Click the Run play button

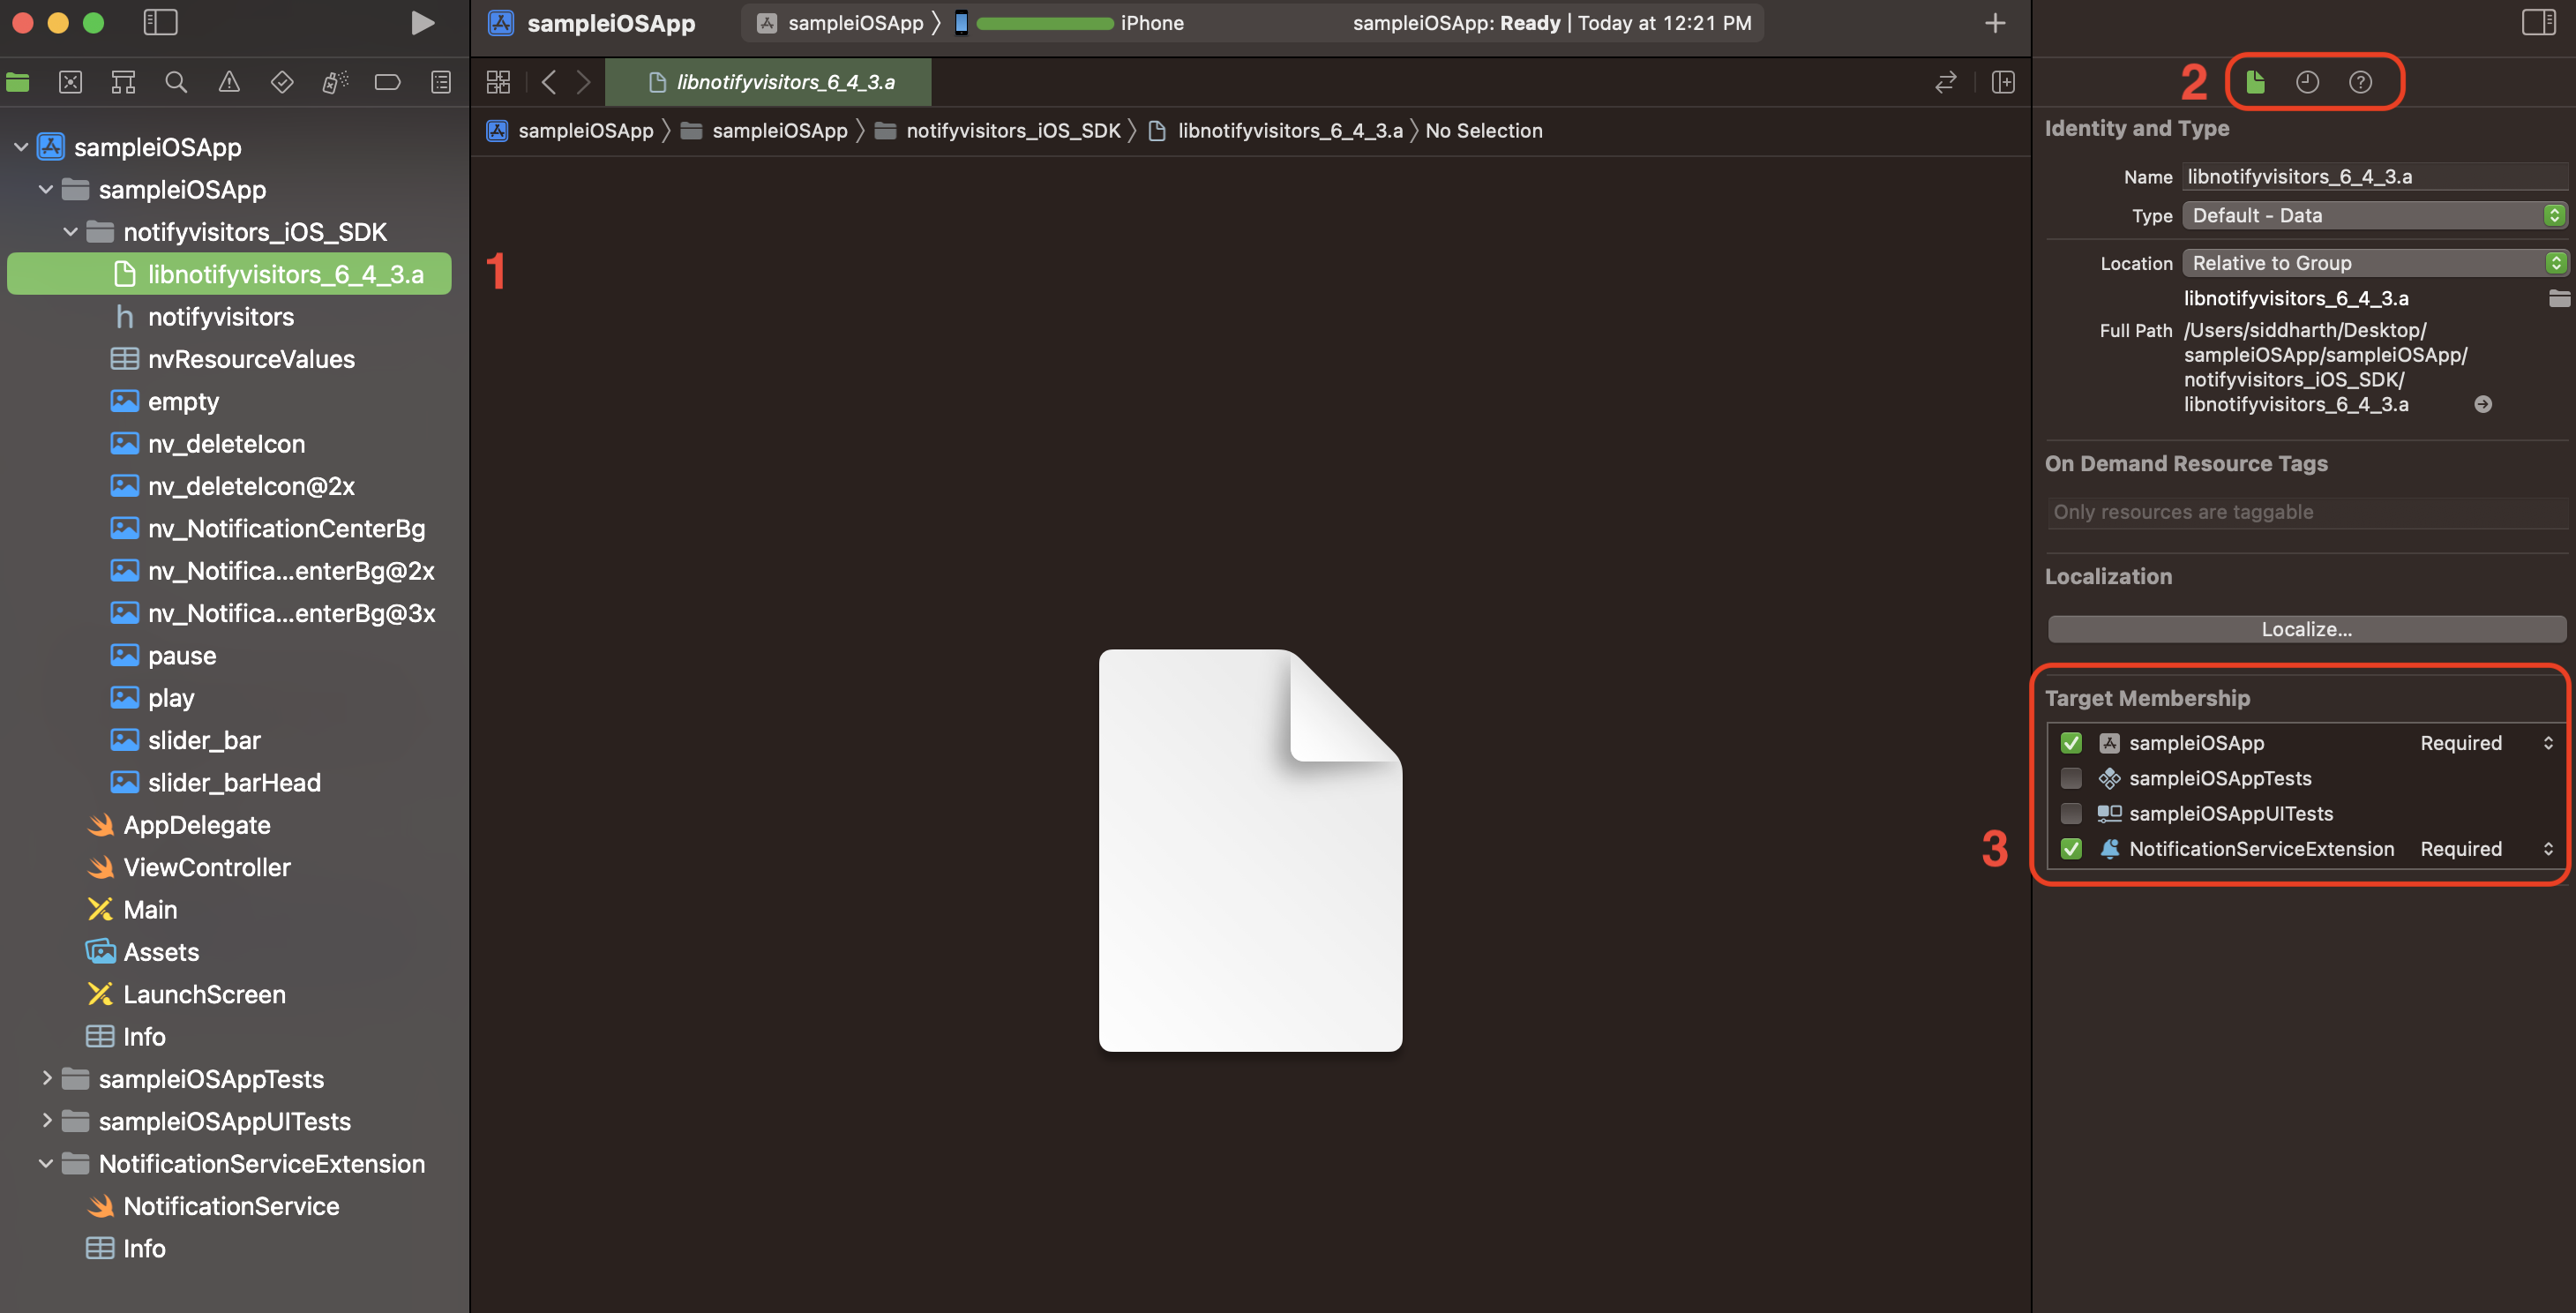pos(422,23)
